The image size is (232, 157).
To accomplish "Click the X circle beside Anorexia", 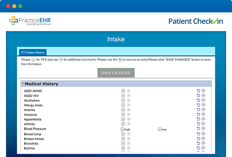I will click(129, 114).
